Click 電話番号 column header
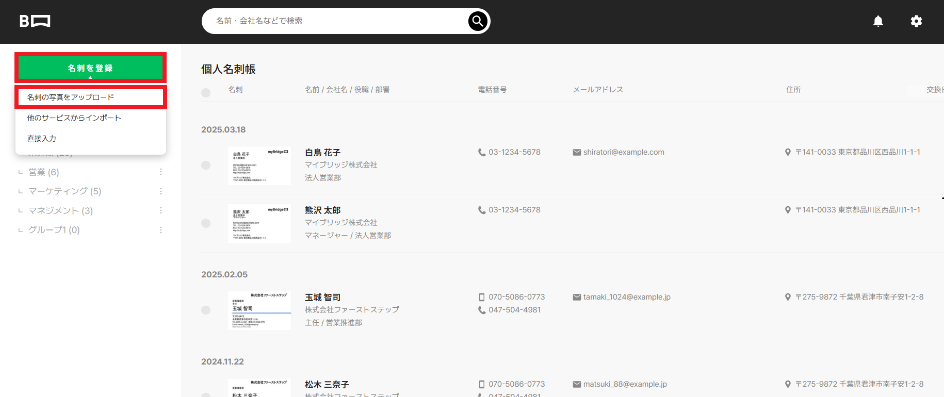The width and height of the screenshot is (944, 397). click(492, 90)
